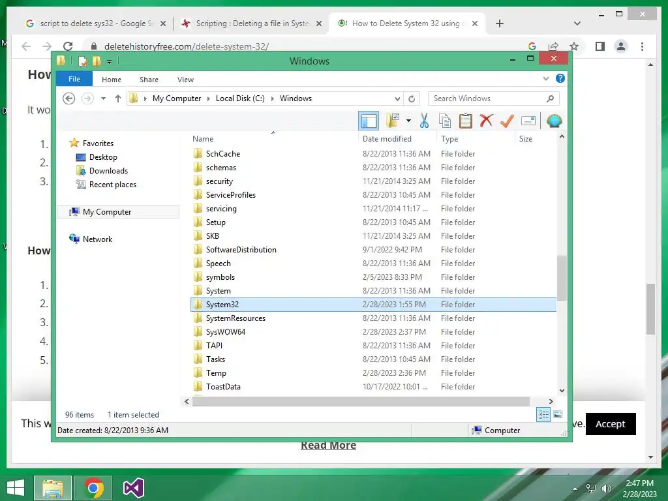668x501 pixels.
Task: Open the folder options dropdown arrow
Action: tap(408, 121)
